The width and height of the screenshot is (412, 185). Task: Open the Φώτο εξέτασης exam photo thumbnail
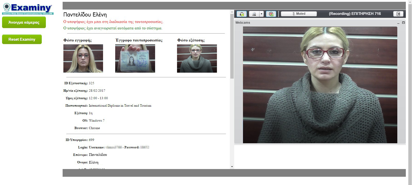click(x=197, y=58)
